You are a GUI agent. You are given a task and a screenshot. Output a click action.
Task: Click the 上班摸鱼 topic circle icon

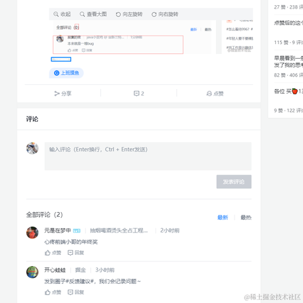[57, 73]
